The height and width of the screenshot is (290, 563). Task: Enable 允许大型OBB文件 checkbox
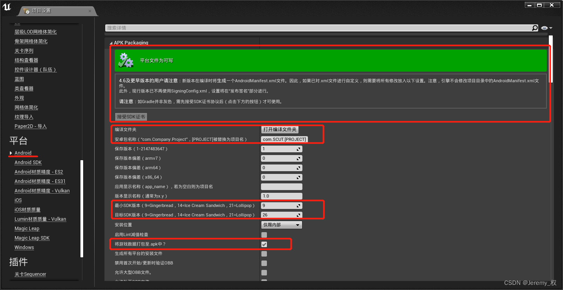click(264, 273)
